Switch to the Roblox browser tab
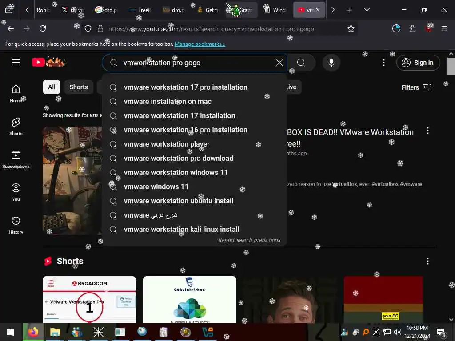 (44, 10)
